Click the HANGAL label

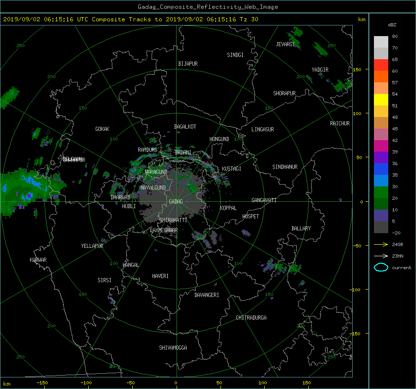130,265
